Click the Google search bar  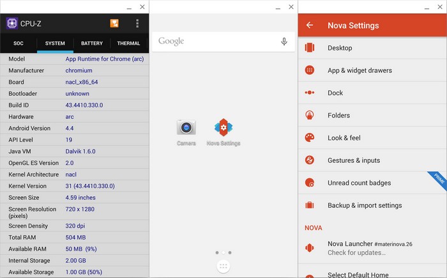click(x=223, y=42)
